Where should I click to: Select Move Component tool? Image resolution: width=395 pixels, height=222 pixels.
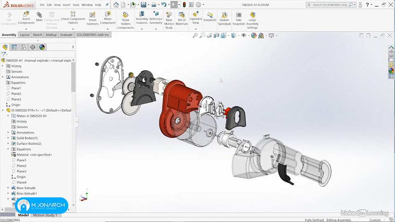coord(107,18)
